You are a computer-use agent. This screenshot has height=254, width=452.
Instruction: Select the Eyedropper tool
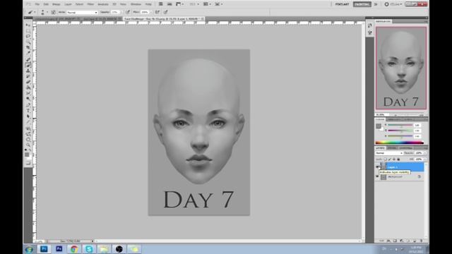28,54
